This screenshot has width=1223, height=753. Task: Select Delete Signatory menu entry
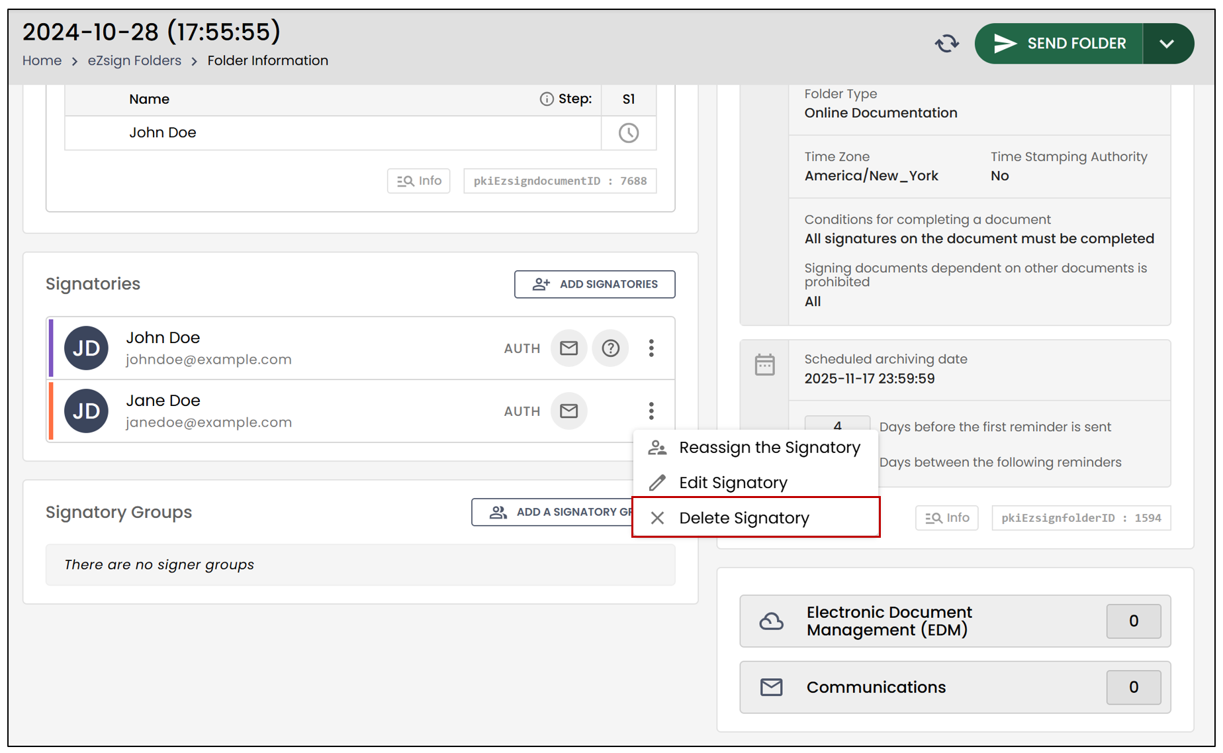[x=756, y=517]
